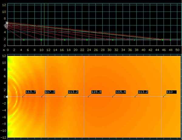Select the green receiver marker near 48 m

170,40
